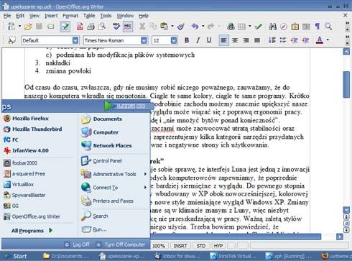
Task: Select Justified alignment
Action: point(257,40)
